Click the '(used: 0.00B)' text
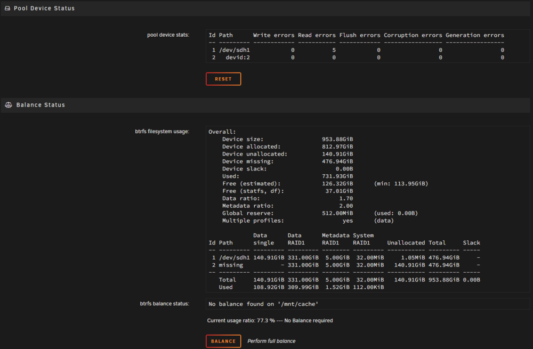 point(395,214)
